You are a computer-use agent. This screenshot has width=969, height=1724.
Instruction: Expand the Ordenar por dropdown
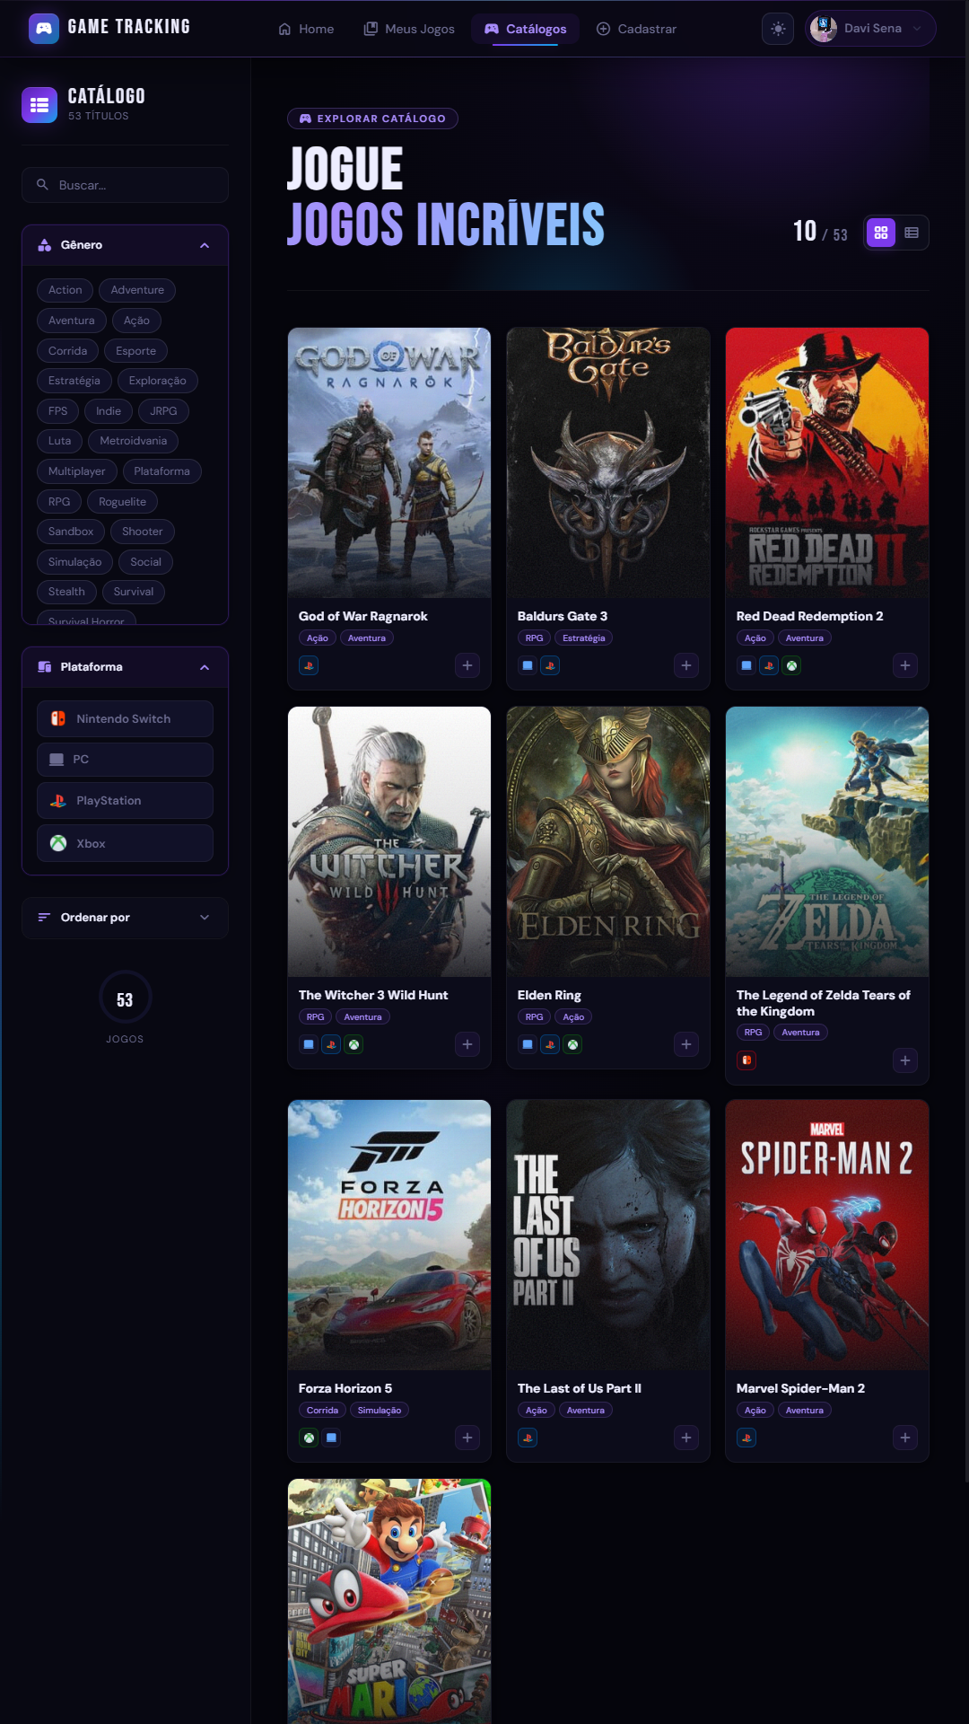tap(125, 918)
